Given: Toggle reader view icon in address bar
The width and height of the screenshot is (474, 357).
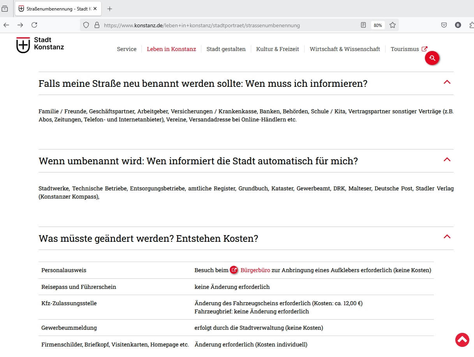Looking at the screenshot, I should [363, 25].
